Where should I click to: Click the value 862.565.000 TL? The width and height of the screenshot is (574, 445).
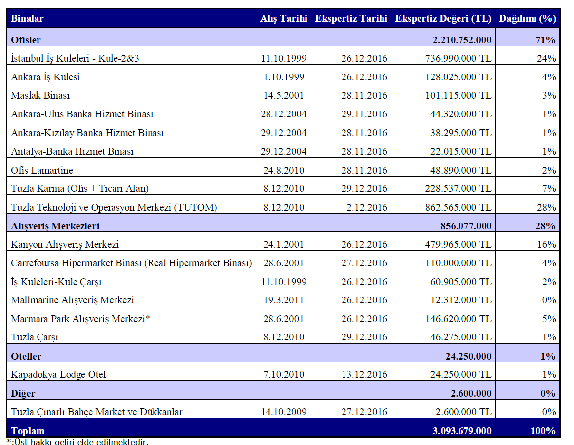click(459, 207)
